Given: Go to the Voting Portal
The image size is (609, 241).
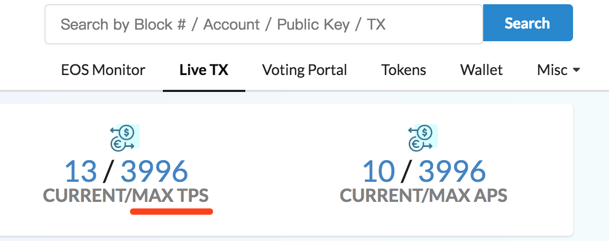Looking at the screenshot, I should pos(304,70).
